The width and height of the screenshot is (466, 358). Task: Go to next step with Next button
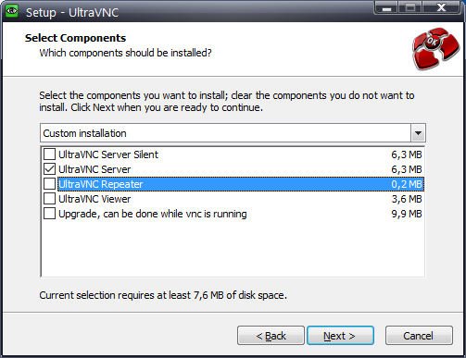tap(340, 336)
